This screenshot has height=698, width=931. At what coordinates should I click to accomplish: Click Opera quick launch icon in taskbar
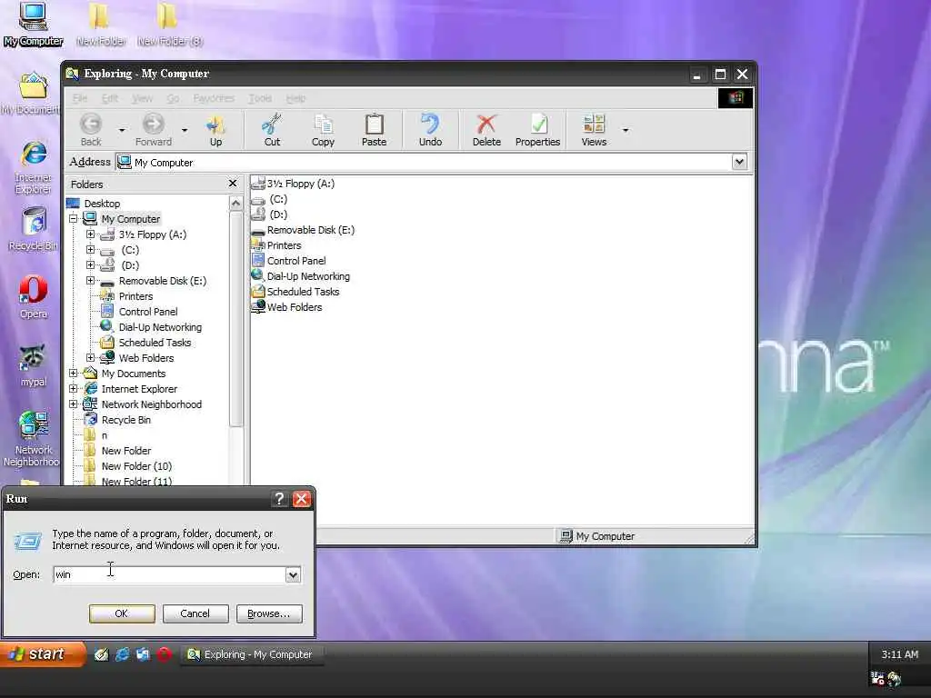[x=165, y=654]
